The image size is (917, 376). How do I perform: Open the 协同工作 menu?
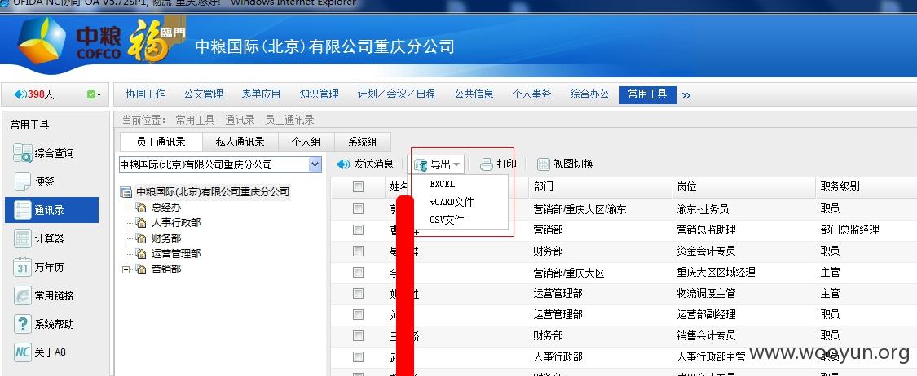[146, 94]
